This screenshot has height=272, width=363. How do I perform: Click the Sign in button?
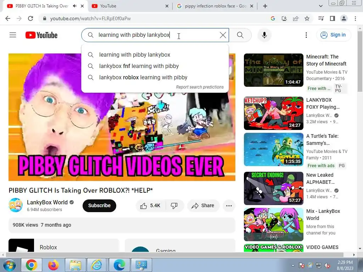pyautogui.click(x=334, y=35)
